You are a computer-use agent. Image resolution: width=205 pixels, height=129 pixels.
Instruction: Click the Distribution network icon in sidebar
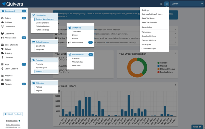[2, 26]
